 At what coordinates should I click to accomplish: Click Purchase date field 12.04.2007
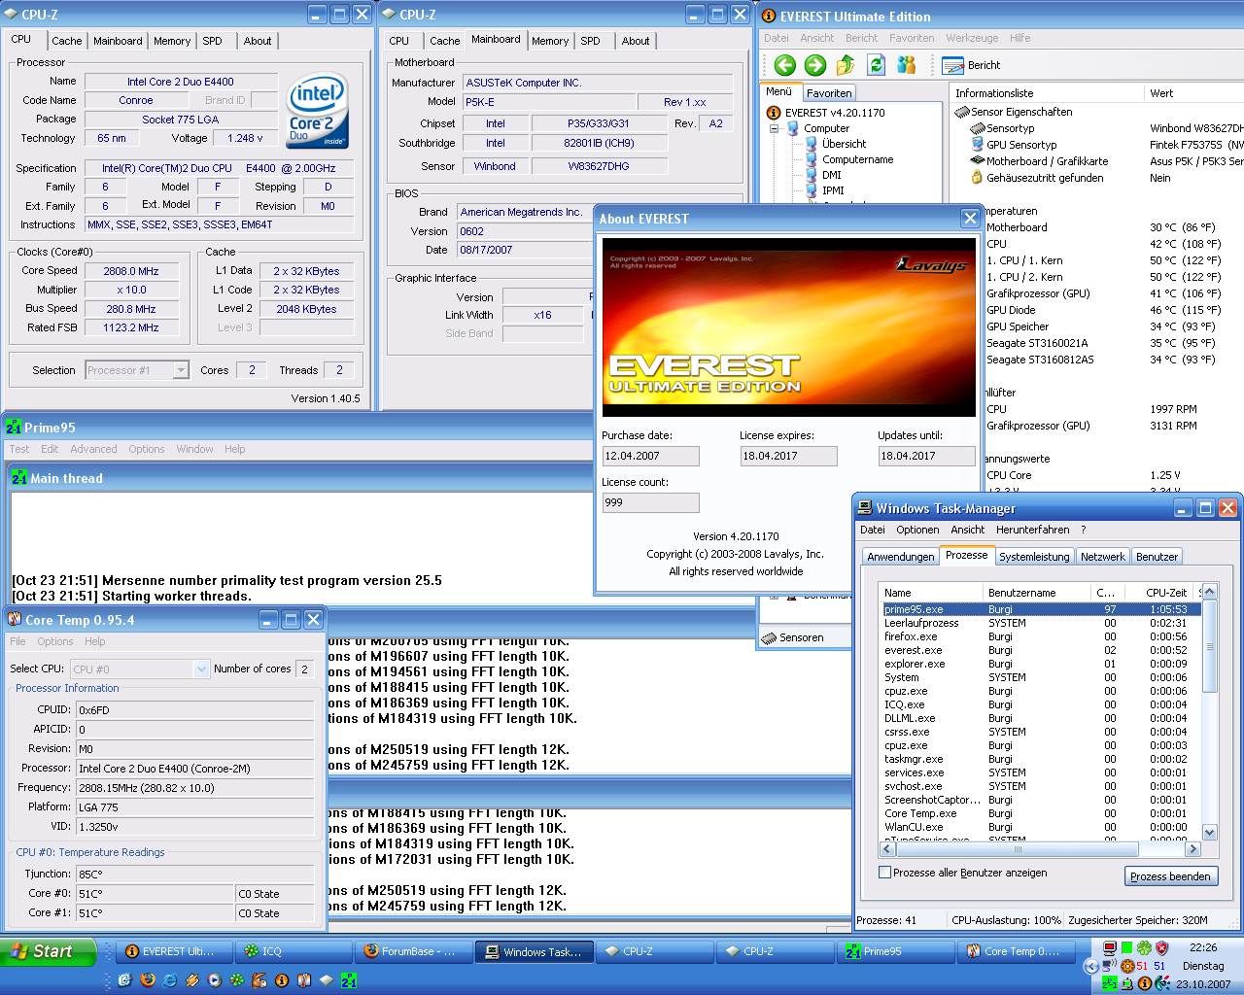click(650, 456)
